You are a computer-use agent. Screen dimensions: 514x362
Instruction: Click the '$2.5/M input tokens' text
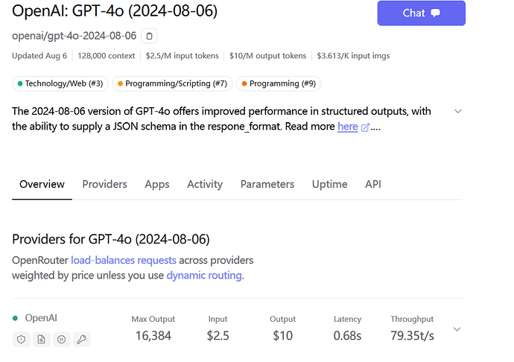pos(183,56)
